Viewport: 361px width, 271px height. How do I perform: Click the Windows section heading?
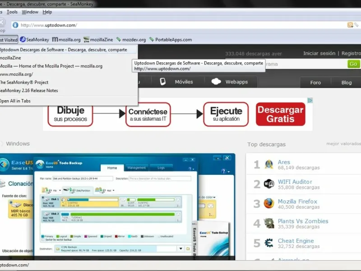click(18, 144)
